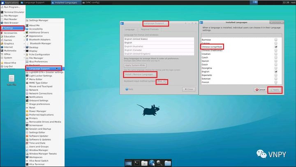Click the Accessibility icon in Settings submenu

pyautogui.click(x=27, y=29)
